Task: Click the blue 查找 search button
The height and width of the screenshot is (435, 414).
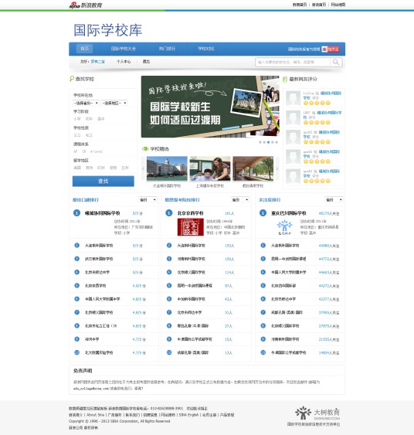Action: pos(103,181)
